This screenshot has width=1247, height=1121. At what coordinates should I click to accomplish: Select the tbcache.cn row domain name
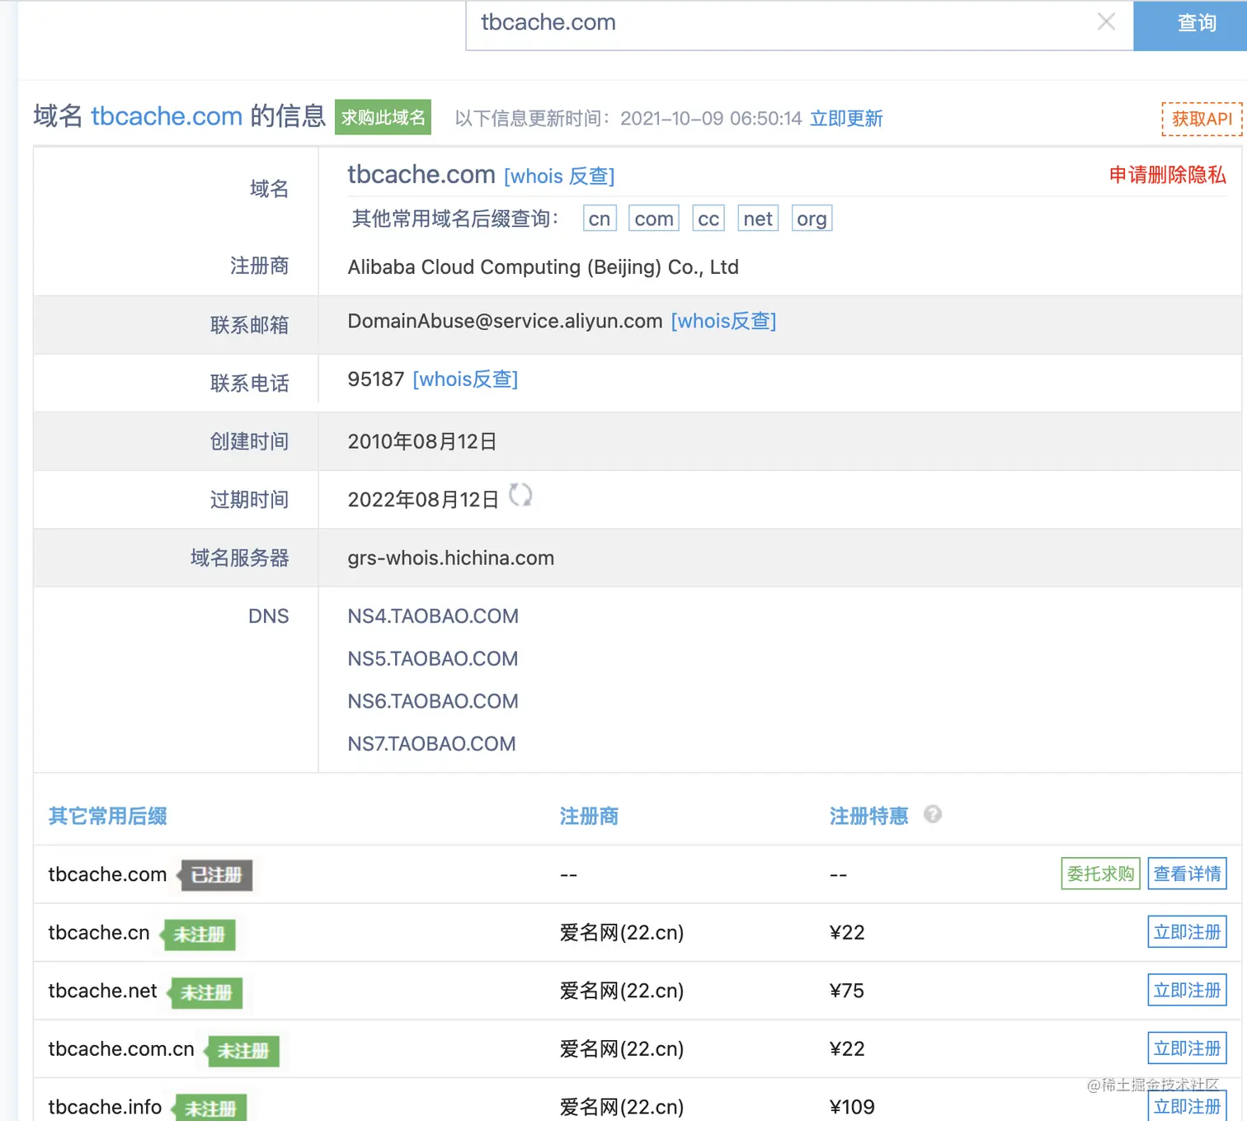(99, 932)
